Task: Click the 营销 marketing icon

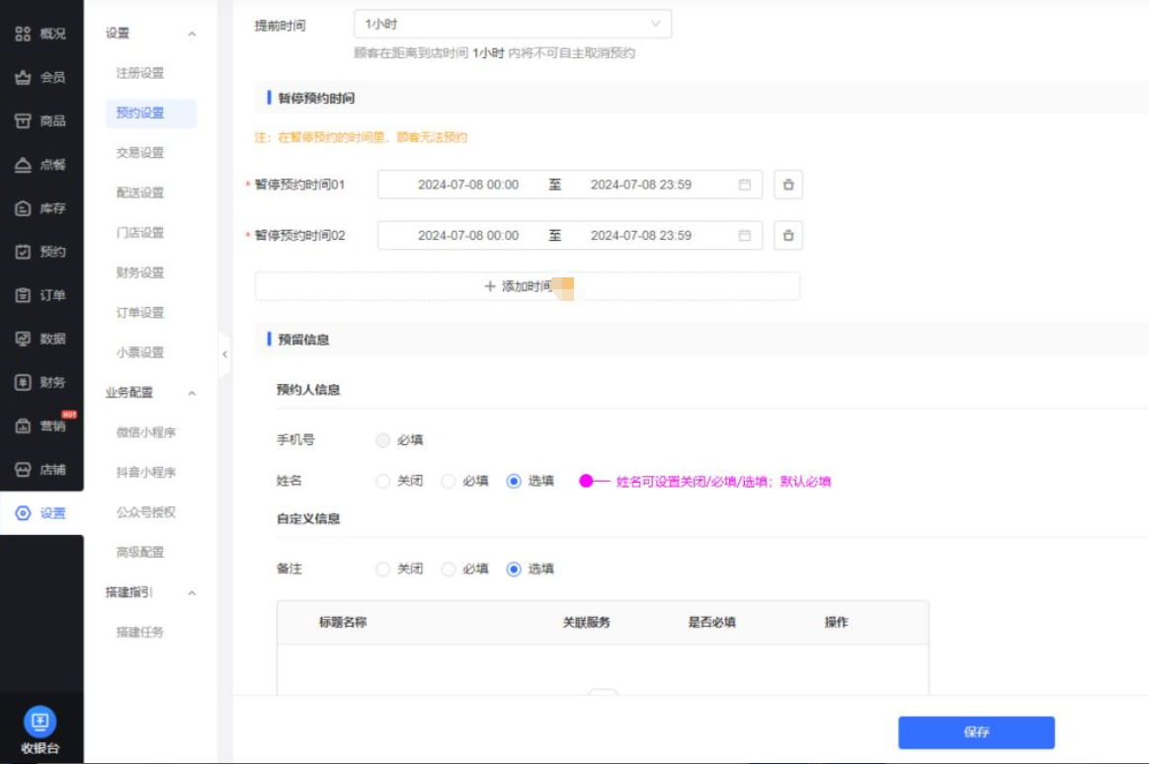Action: pyautogui.click(x=23, y=426)
